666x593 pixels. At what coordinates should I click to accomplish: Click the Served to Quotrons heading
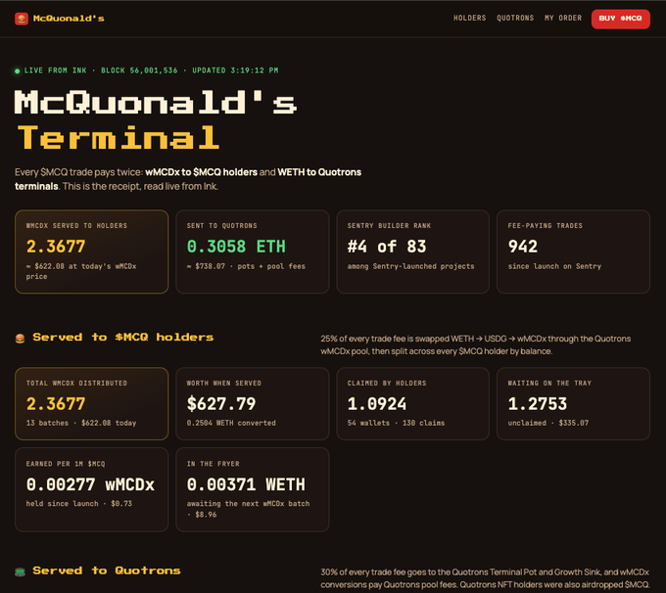pyautogui.click(x=107, y=570)
